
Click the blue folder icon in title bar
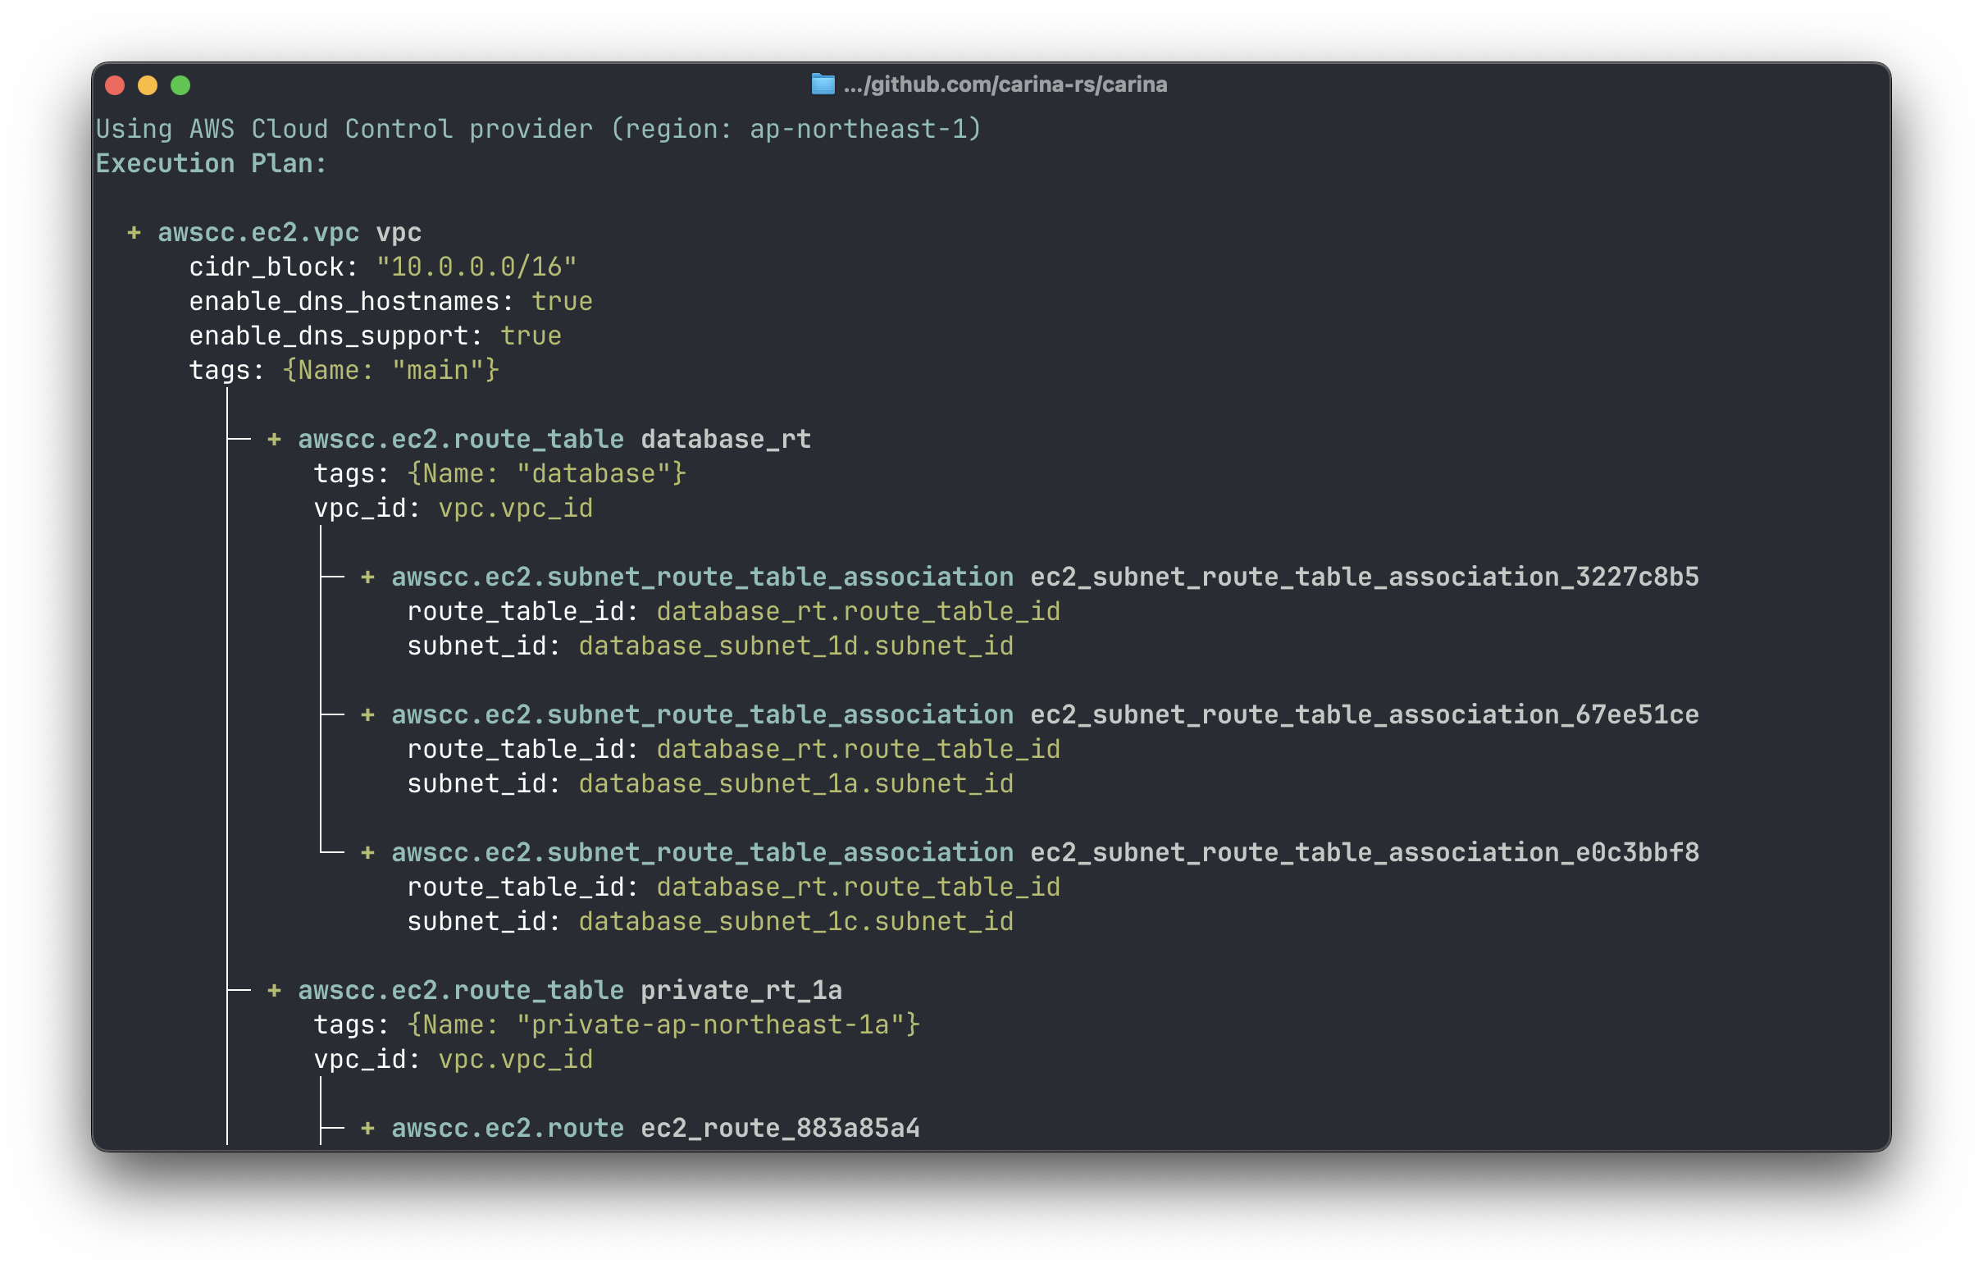(822, 84)
